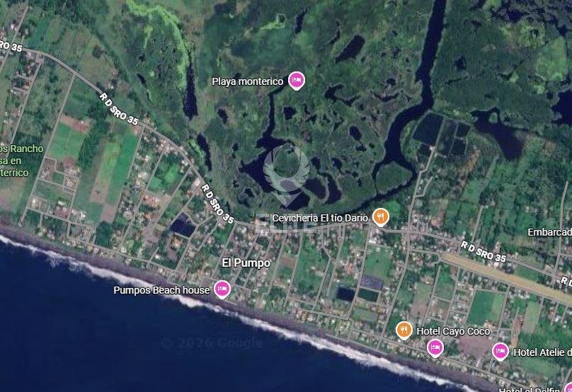Viewport: 572px width, 392px height.
Task: Select the Cevicheria El tío Dario restaurant pin
Action: (380, 217)
